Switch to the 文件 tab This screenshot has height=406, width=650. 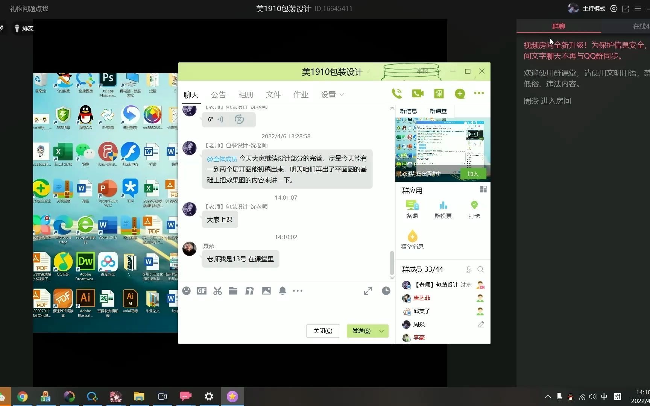point(273,95)
